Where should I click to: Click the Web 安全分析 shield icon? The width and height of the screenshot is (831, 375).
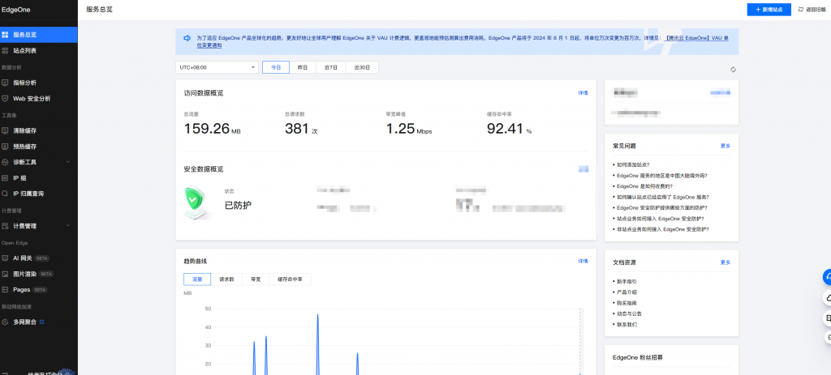[x=5, y=98]
